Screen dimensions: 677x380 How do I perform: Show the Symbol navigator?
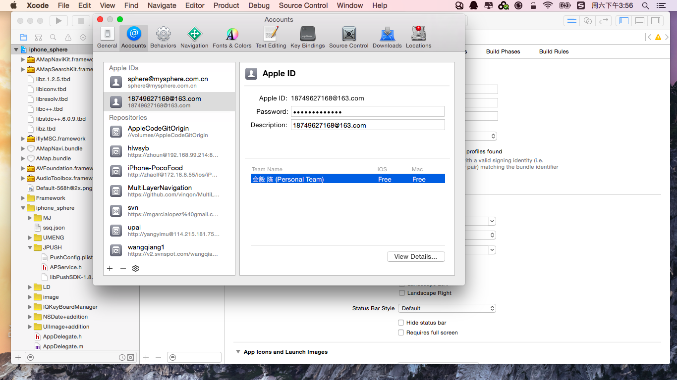[x=38, y=37]
